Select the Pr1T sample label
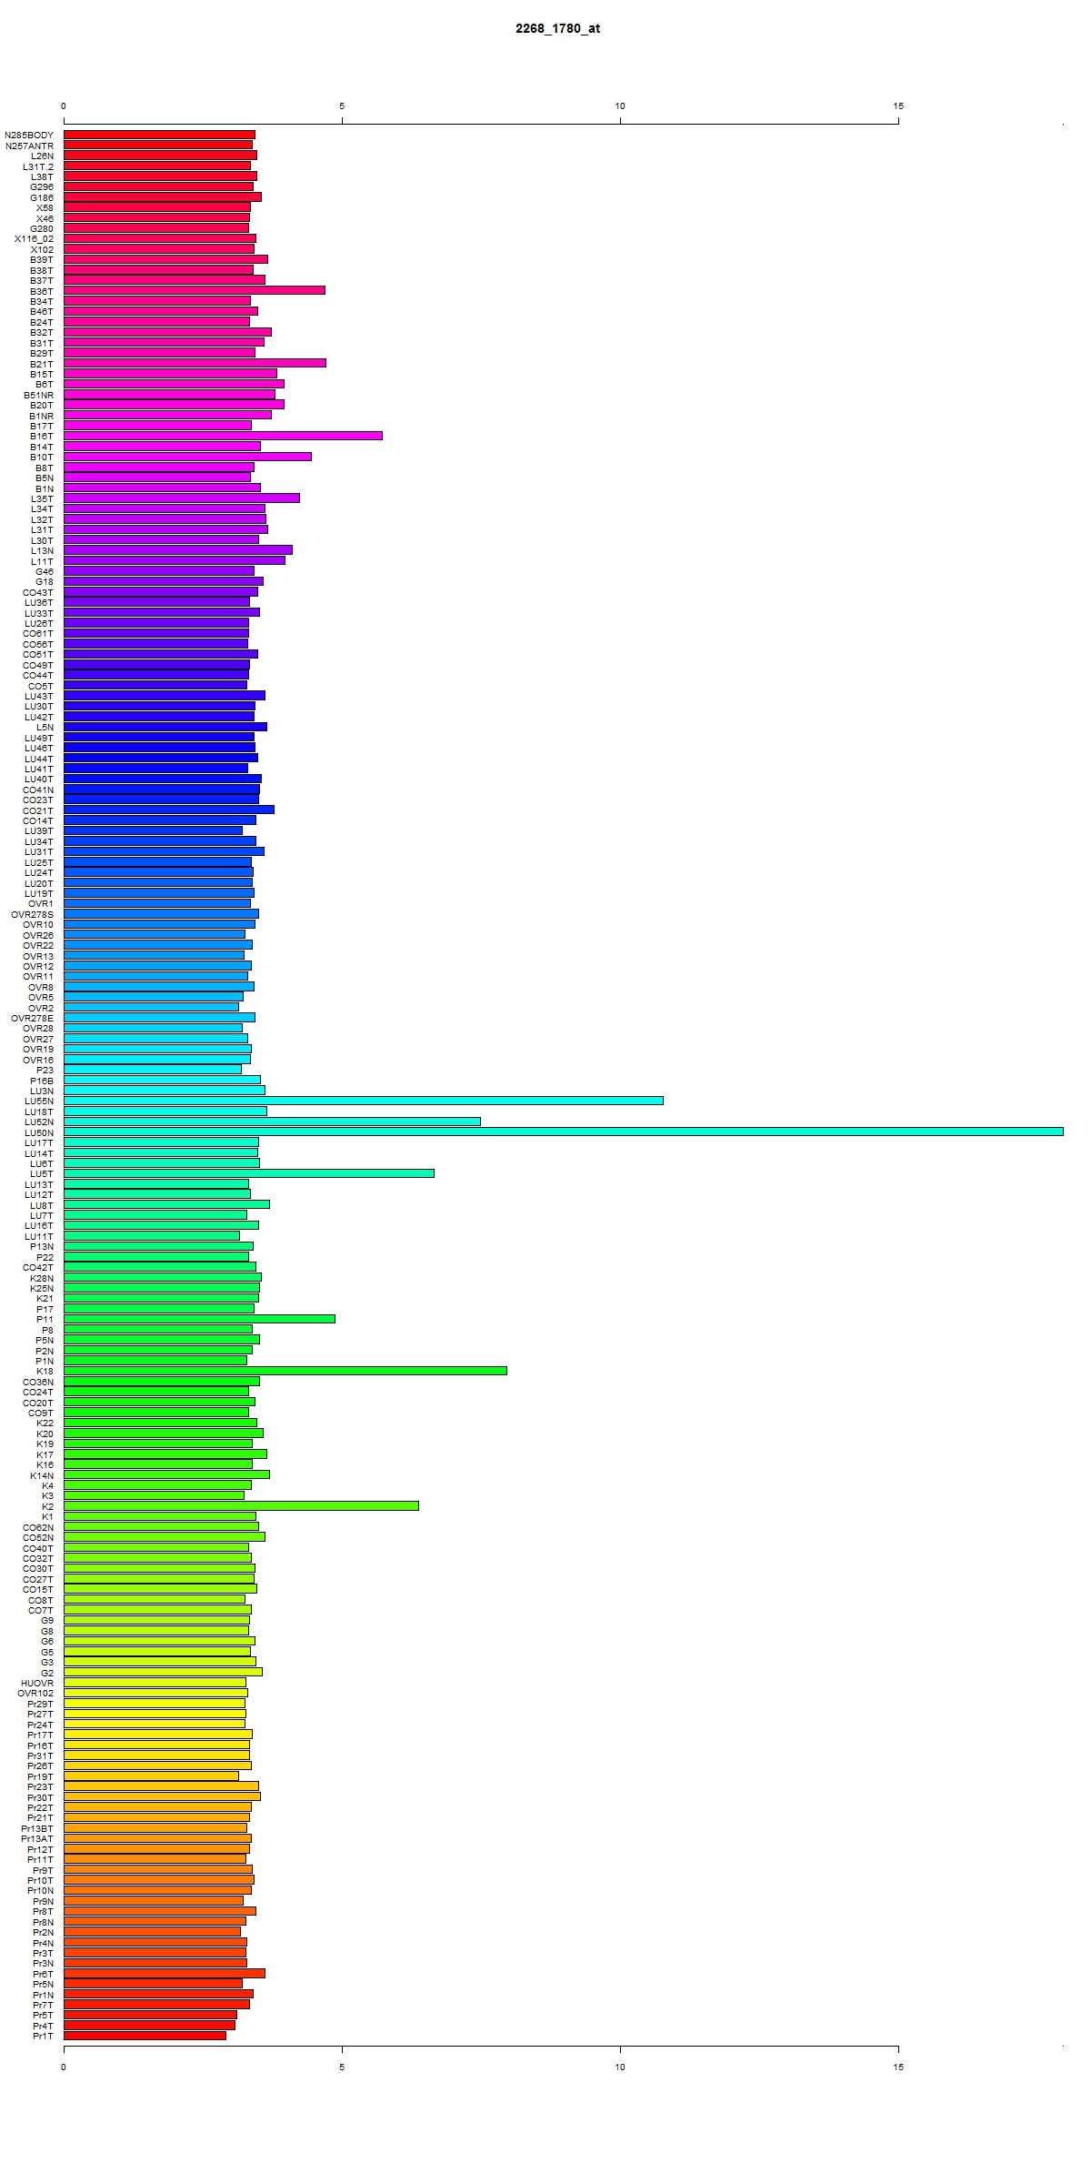Image resolution: width=1091 pixels, height=2183 pixels. (x=43, y=2037)
